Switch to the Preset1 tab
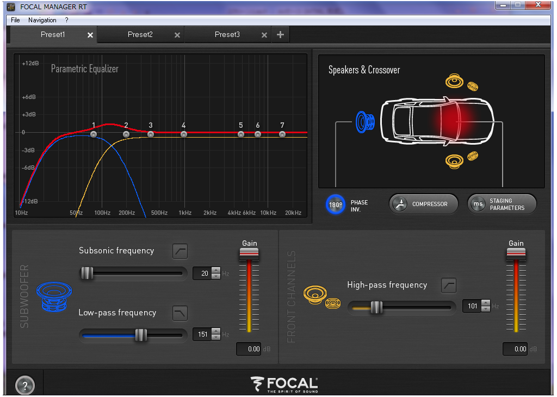This screenshot has width=557, height=397. pyautogui.click(x=53, y=34)
